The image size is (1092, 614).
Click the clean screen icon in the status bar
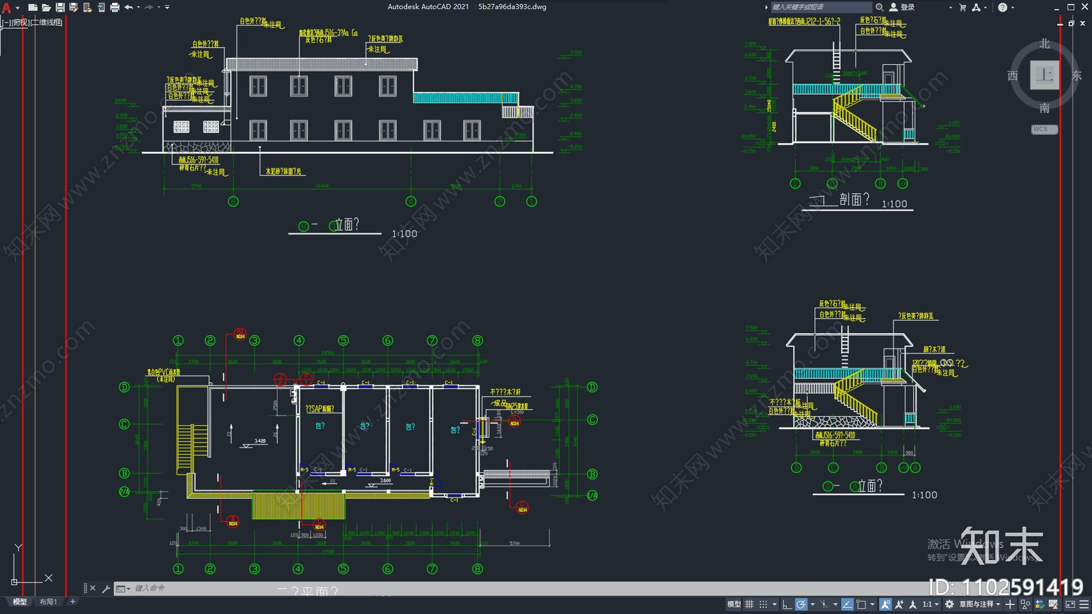[1069, 604]
